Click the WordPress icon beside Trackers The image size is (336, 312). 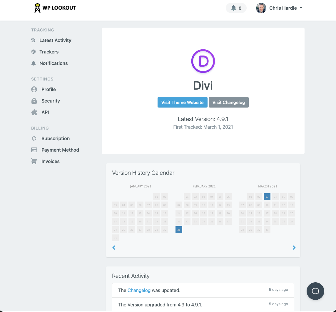[x=34, y=52]
